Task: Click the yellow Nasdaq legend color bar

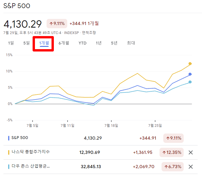Action: tap(9, 152)
